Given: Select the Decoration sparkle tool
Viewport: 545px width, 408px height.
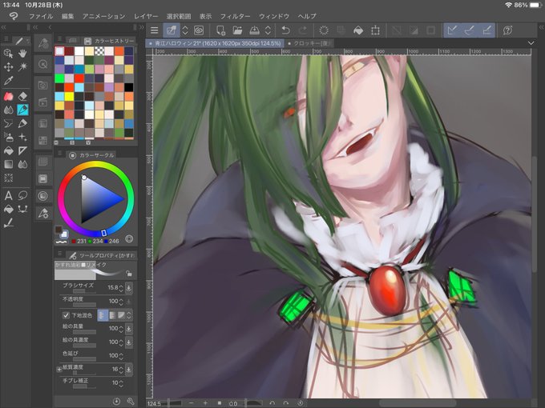Looking at the screenshot, I should 22,137.
